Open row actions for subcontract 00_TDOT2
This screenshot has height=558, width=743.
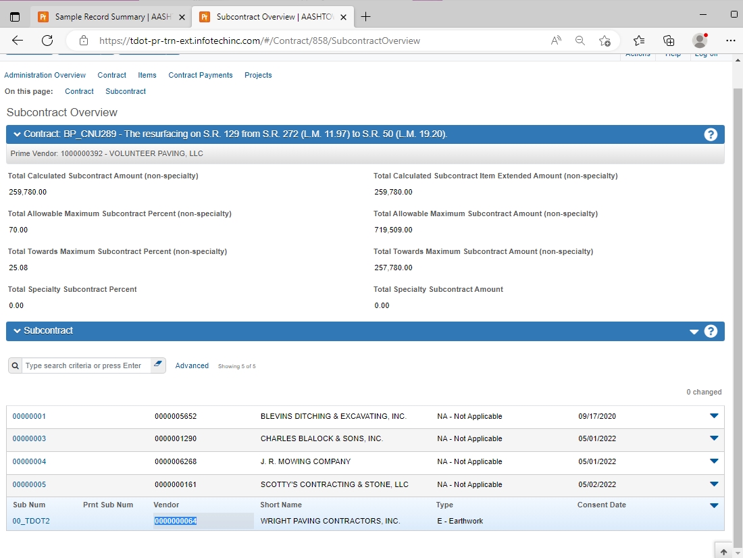tap(714, 505)
